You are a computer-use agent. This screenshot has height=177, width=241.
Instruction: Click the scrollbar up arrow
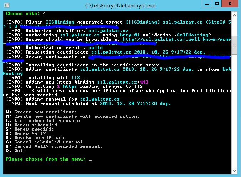(x=234, y=15)
